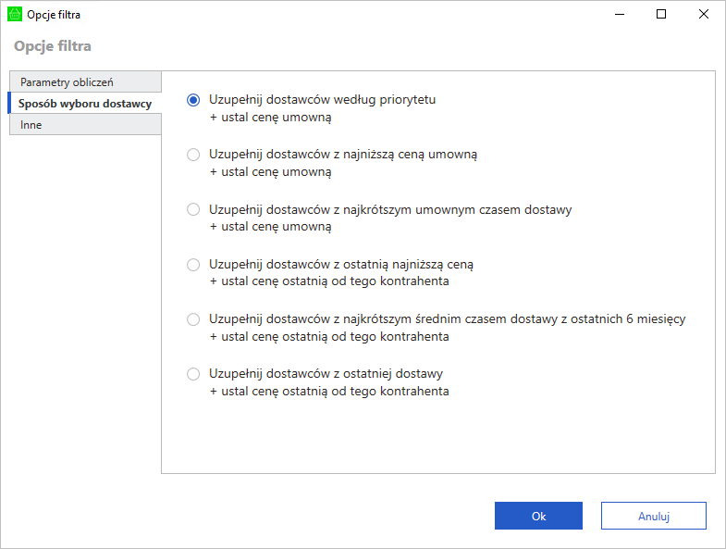Screen dimensions: 726x549
Task: Click "+ ustal cenę ostatnią" under ostatniej dostawy option
Action: pos(329,391)
